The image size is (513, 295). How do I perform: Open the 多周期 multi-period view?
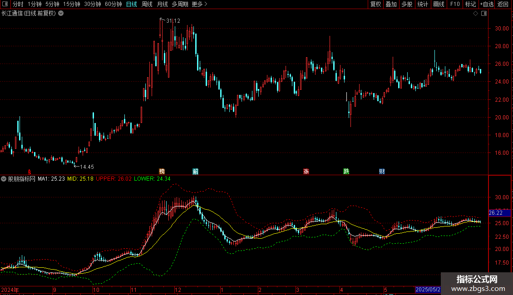pyautogui.click(x=180, y=4)
